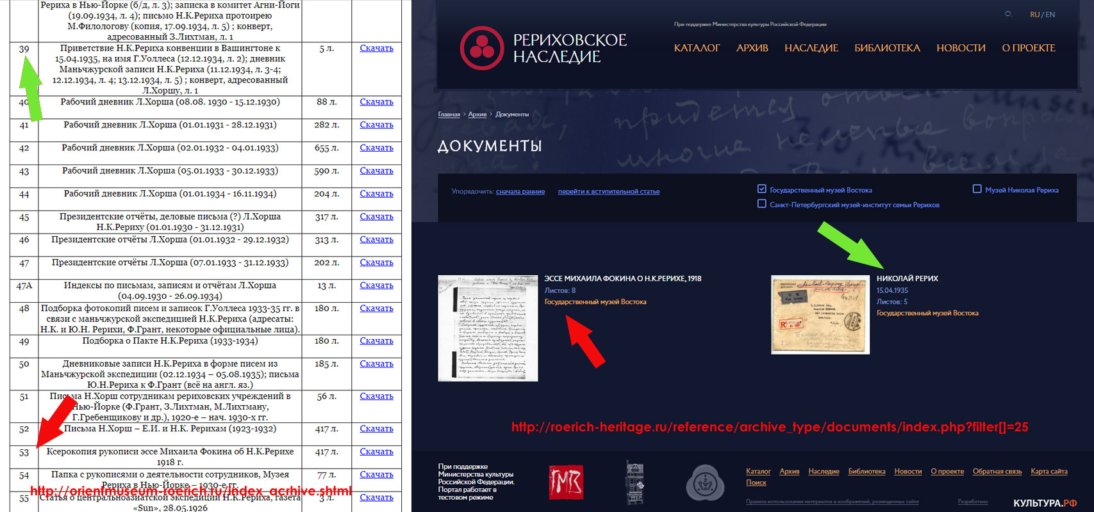Image resolution: width=1094 pixels, height=512 pixels.
Task: Click Скачать in row 44 (204 л.)
Action: pos(376,194)
